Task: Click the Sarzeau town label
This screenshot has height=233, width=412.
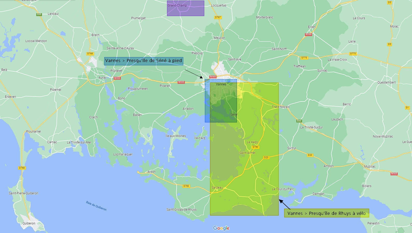Action: click(217, 188)
